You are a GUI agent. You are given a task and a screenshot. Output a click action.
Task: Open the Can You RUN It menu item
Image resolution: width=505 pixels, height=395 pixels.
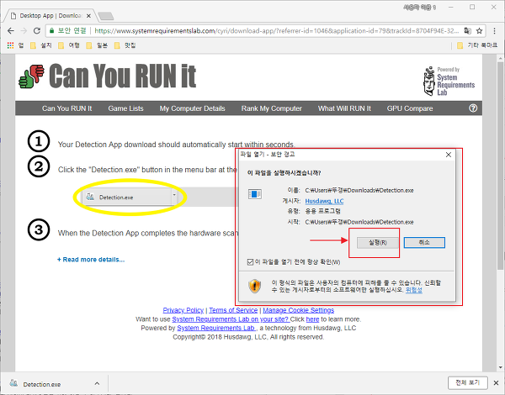coord(67,108)
